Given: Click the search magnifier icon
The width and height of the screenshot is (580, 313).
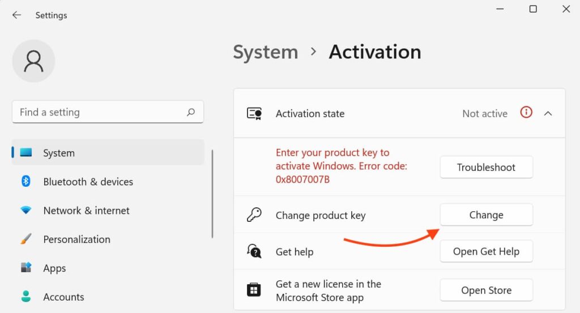Looking at the screenshot, I should [x=191, y=112].
